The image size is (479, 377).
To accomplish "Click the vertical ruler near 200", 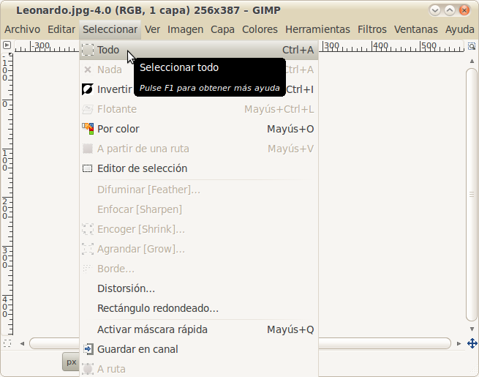I will pyautogui.click(x=6, y=209).
